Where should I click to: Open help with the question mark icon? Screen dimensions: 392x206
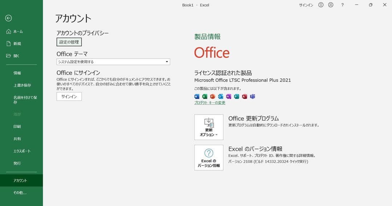(342, 5)
